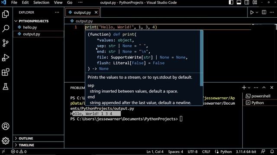This screenshot has height=155, width=277.
Task: Close the output.py editor tab
Action: pyautogui.click(x=96, y=12)
